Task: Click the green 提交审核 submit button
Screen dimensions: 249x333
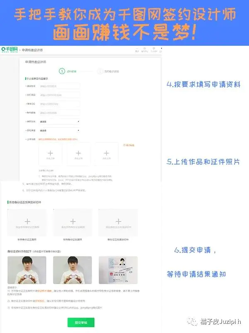Action: (81, 322)
